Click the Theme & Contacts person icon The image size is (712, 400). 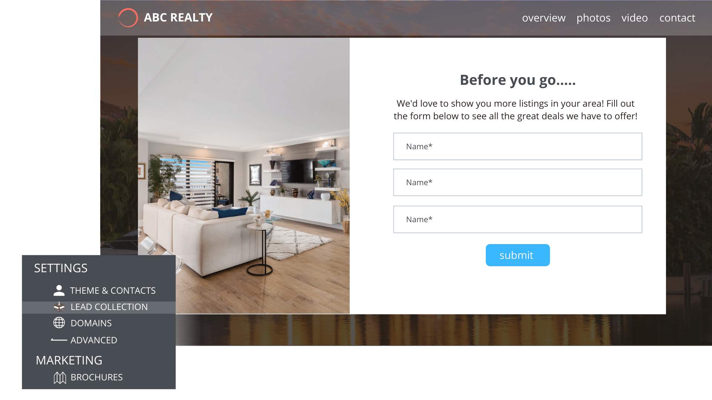coord(59,290)
